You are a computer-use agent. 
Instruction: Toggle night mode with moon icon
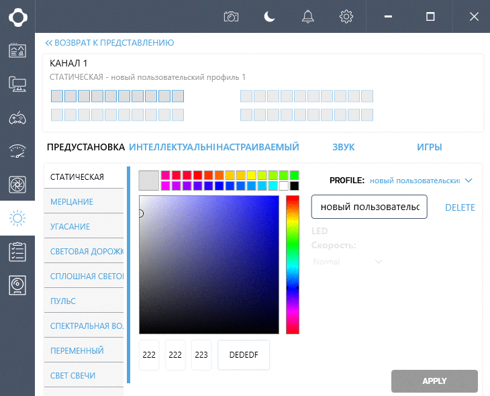pyautogui.click(x=269, y=17)
